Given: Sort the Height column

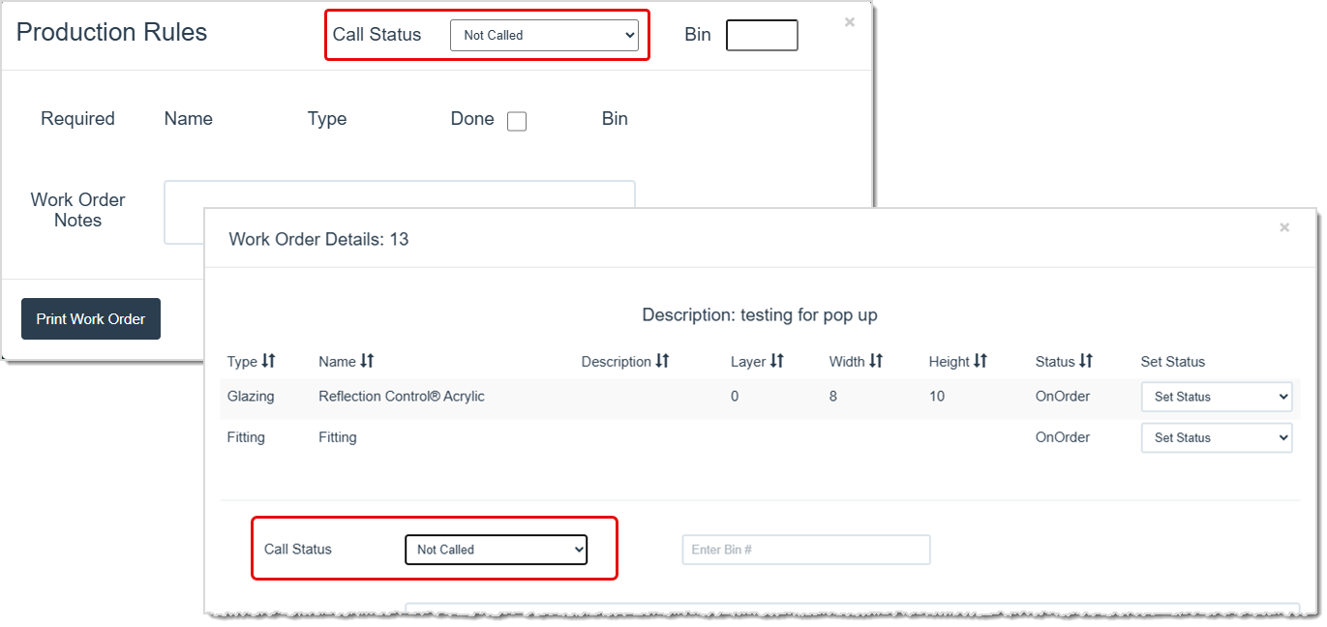Looking at the screenshot, I should [x=980, y=361].
